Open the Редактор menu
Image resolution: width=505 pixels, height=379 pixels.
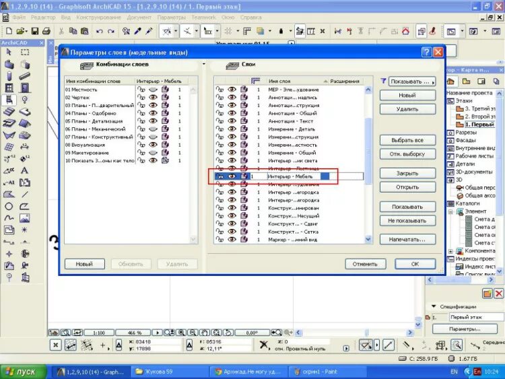(x=43, y=18)
